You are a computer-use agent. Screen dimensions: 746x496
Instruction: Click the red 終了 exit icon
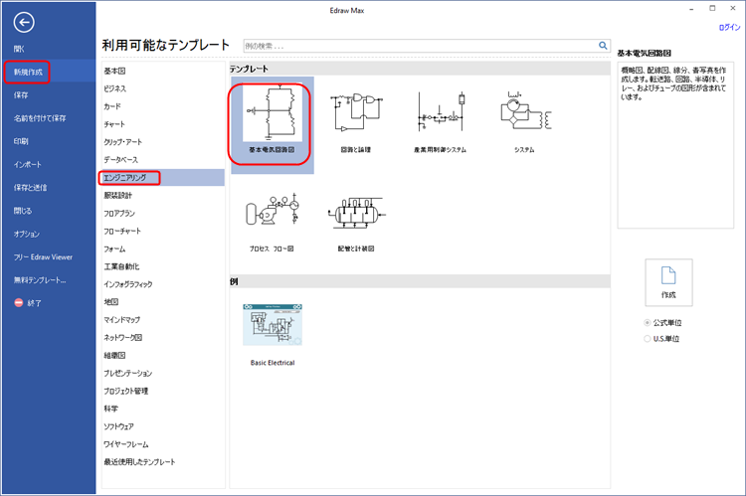(19, 302)
